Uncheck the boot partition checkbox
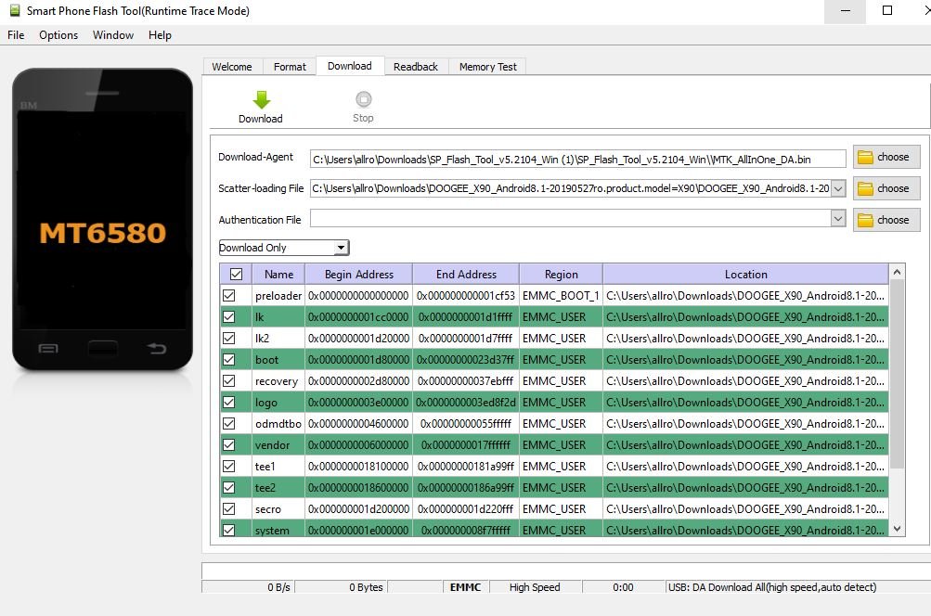931x616 pixels. pos(229,360)
